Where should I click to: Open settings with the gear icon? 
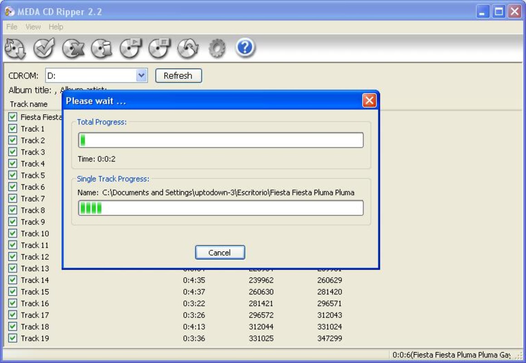[x=217, y=48]
